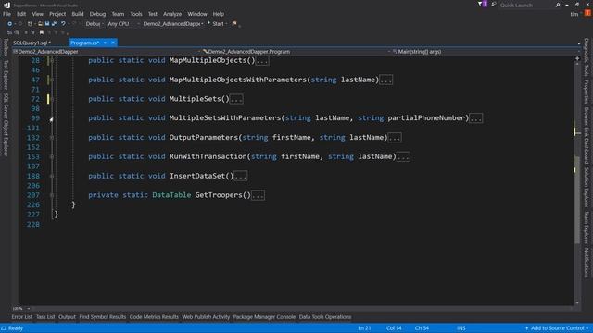This screenshot has height=333, width=593.
Task: Open the Find Symbol Results tab
Action: pyautogui.click(x=103, y=317)
